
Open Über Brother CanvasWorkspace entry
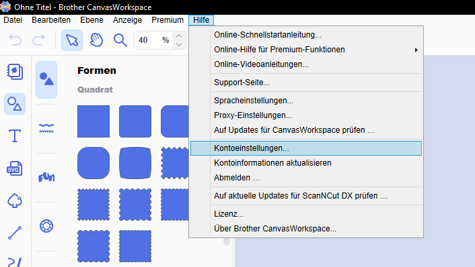[306, 229]
